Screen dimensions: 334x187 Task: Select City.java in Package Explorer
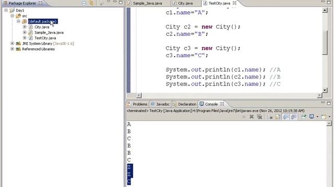[x=42, y=27]
